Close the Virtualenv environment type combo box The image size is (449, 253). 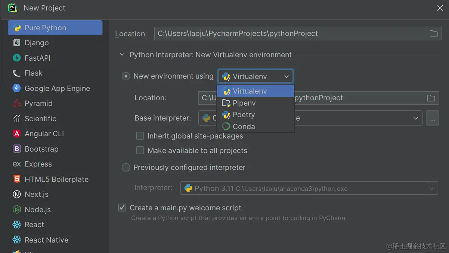(287, 76)
